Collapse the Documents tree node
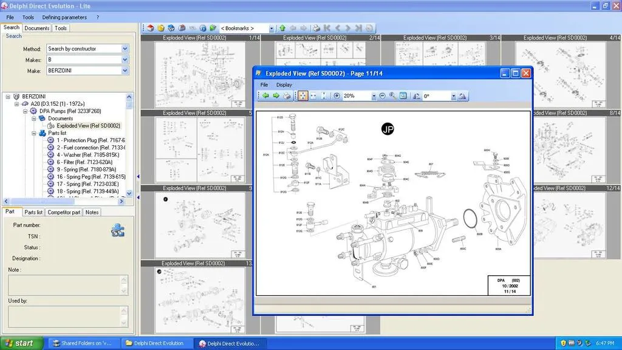The image size is (622, 350). point(34,118)
